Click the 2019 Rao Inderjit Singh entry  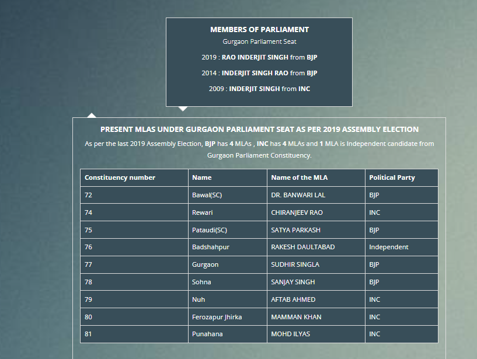tap(259, 57)
